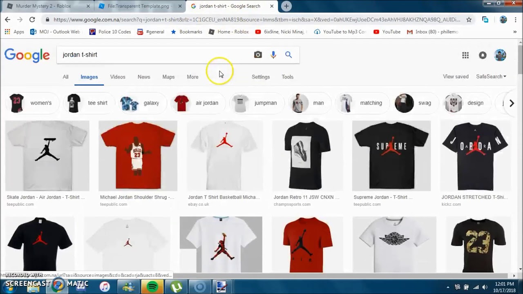This screenshot has width=523, height=294.
Task: Click the volume icon in system tray
Action: pyautogui.click(x=485, y=287)
